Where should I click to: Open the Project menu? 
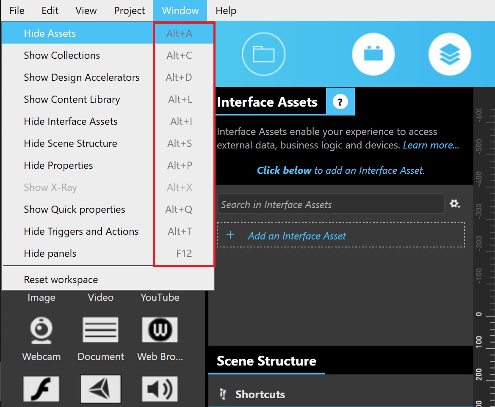point(129,11)
